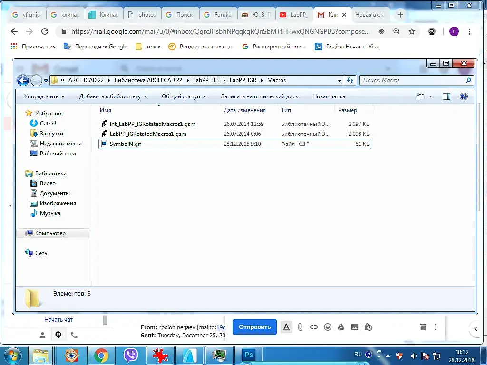The height and width of the screenshot is (365, 487).
Task: Click the Hangouts contacts person icon
Action: click(x=42, y=335)
